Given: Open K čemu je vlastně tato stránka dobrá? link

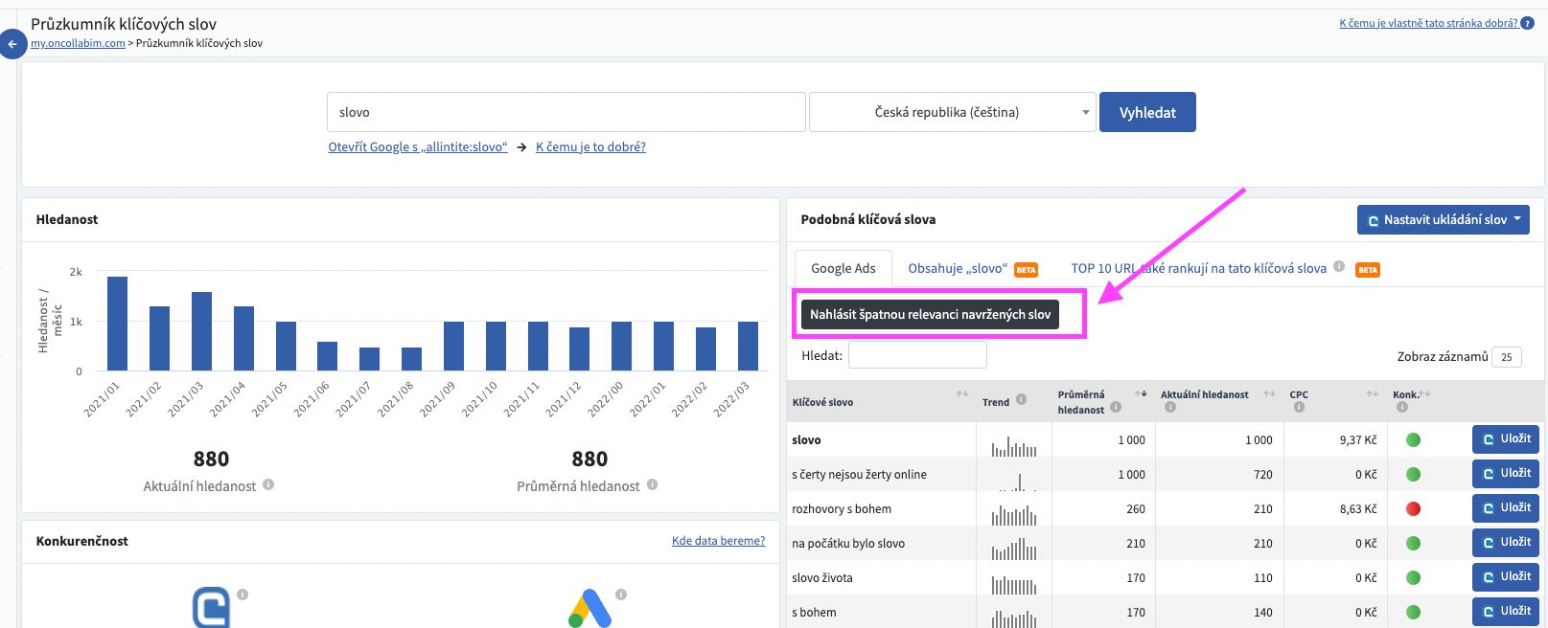Looking at the screenshot, I should 1428,23.
